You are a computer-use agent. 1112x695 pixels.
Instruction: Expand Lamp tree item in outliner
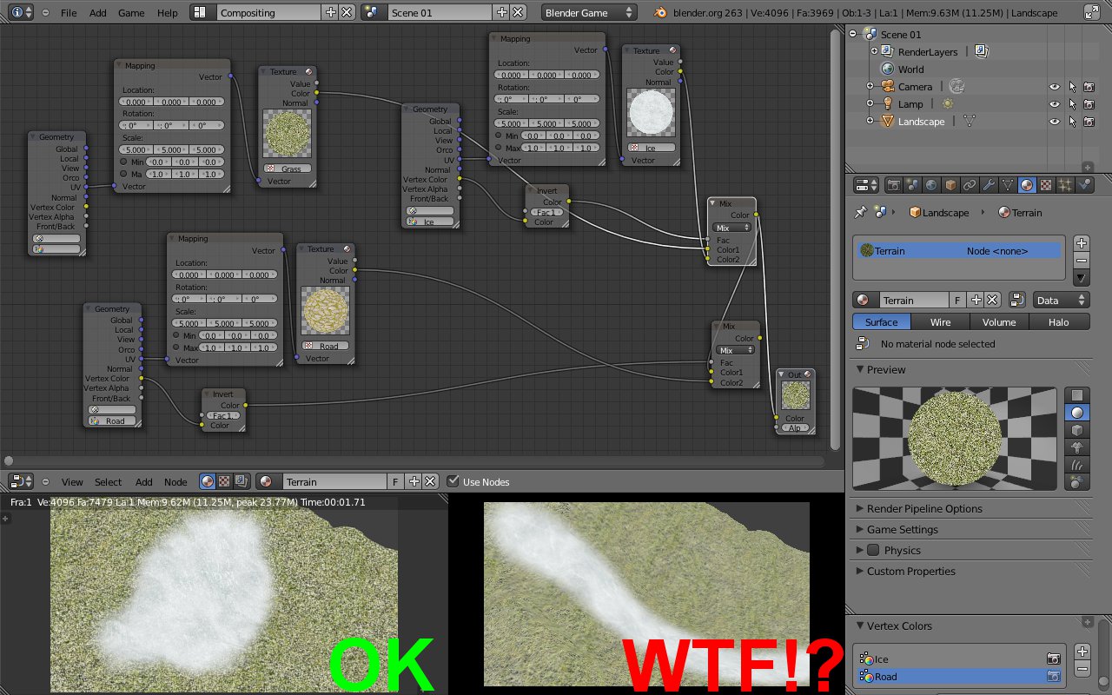coord(870,103)
